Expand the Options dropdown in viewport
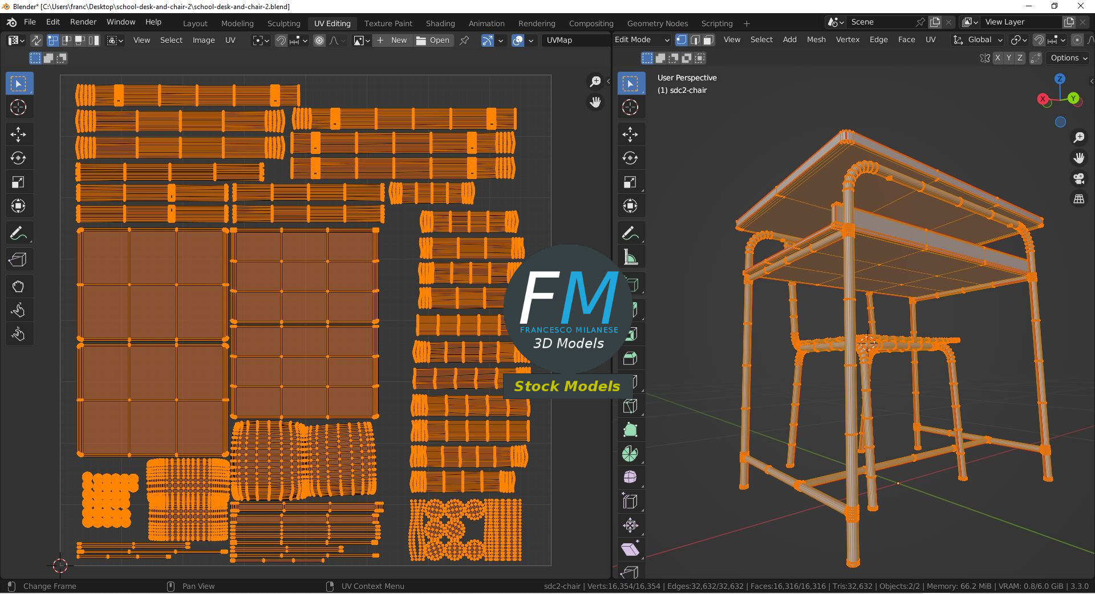 coord(1069,58)
